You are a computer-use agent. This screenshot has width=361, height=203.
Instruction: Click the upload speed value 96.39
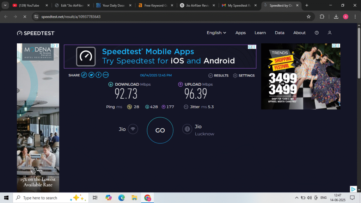pos(196,94)
